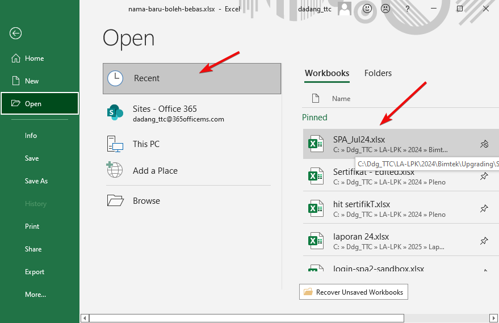Viewport: 499px width, 323px height.
Task: Click the back arrow to exit Backstage
Action: point(15,33)
